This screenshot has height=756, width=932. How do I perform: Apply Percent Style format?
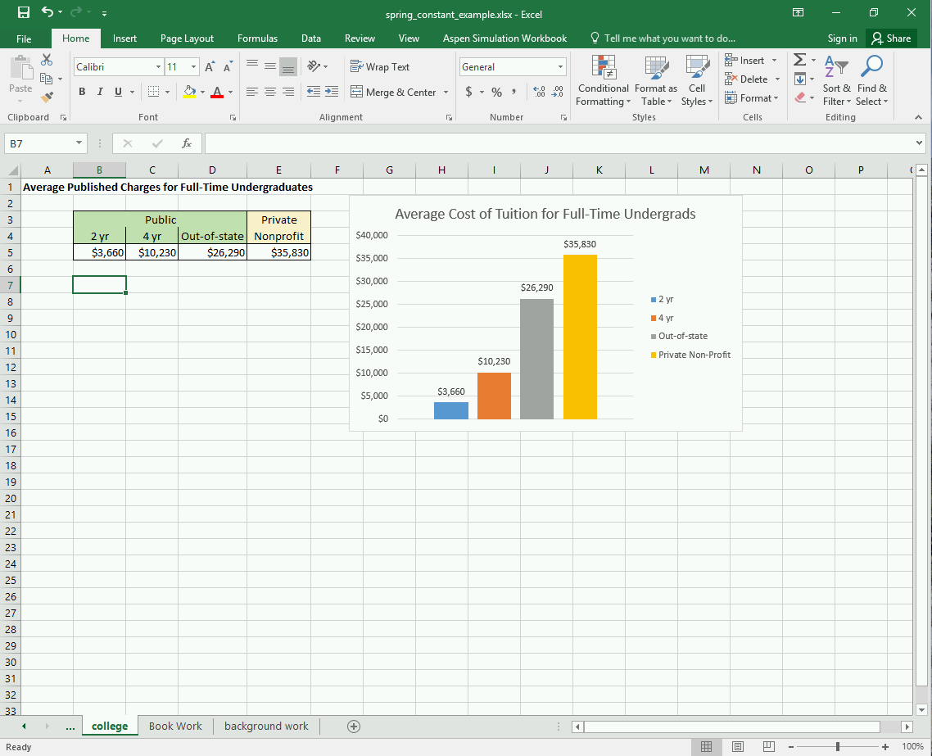click(496, 92)
